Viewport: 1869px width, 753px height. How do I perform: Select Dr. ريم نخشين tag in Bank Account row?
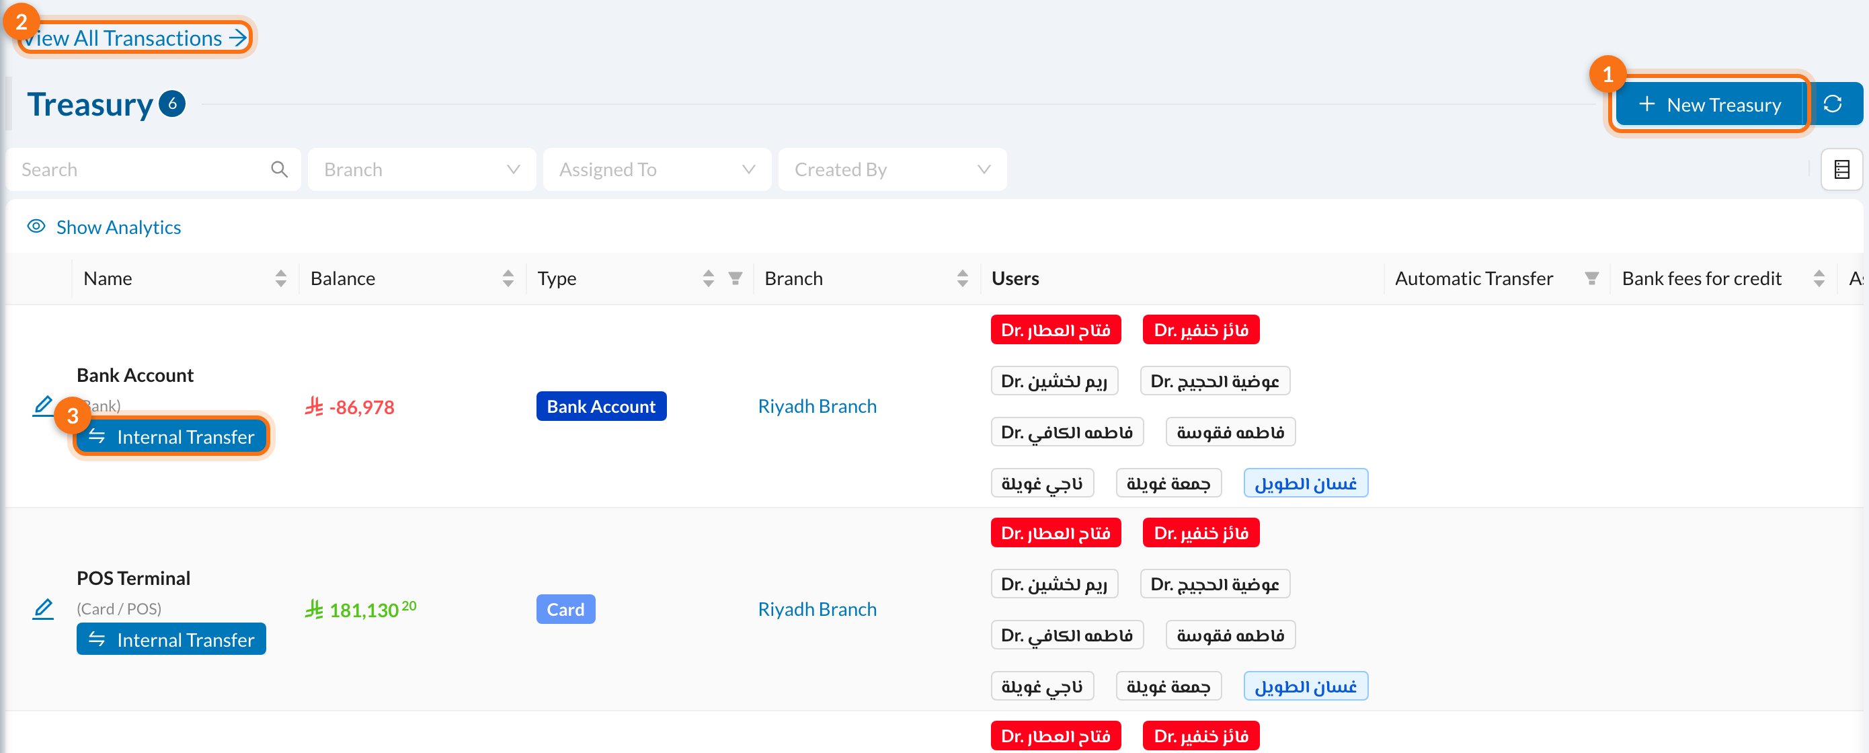pos(1054,381)
